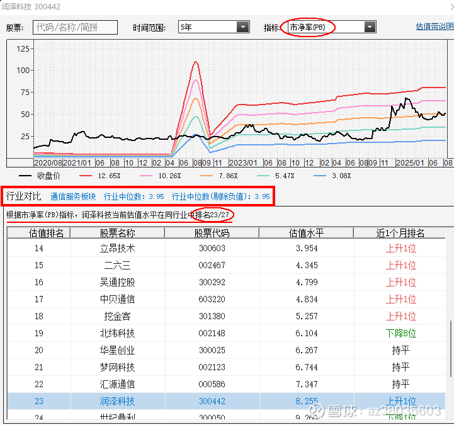The width and height of the screenshot is (454, 425).
Task: Click the 2023/01 date label on chart axis
Action: click(x=243, y=162)
